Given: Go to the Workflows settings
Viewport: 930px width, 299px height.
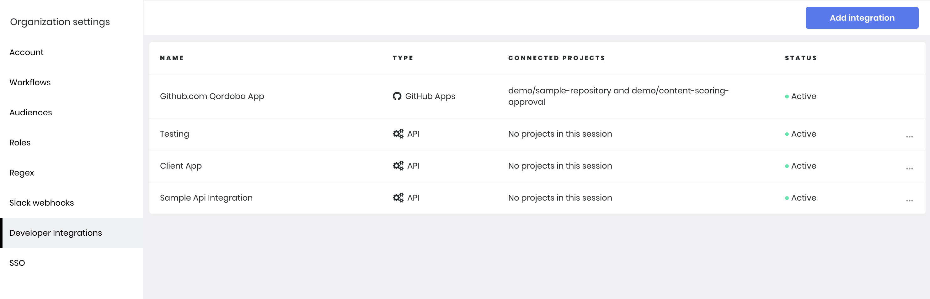Looking at the screenshot, I should (x=30, y=83).
